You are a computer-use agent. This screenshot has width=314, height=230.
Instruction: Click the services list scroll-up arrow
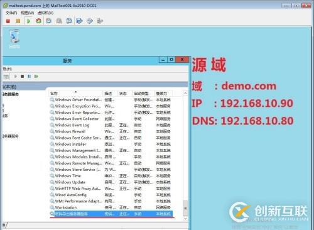point(185,93)
